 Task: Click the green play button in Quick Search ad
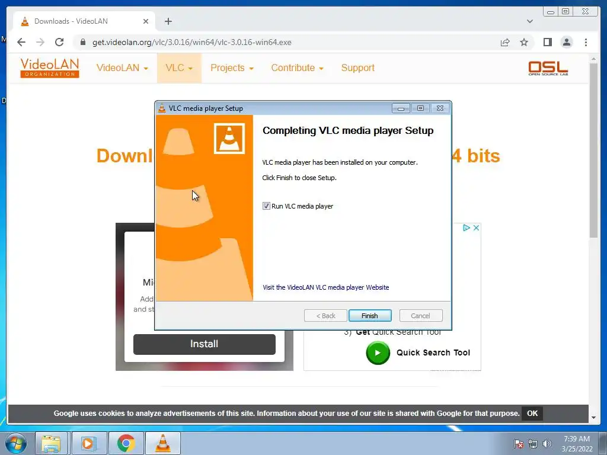click(378, 353)
